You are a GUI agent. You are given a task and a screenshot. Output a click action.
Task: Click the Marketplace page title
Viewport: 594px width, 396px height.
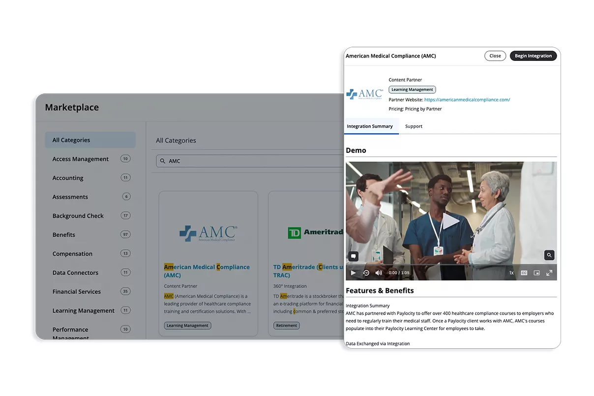72,108
